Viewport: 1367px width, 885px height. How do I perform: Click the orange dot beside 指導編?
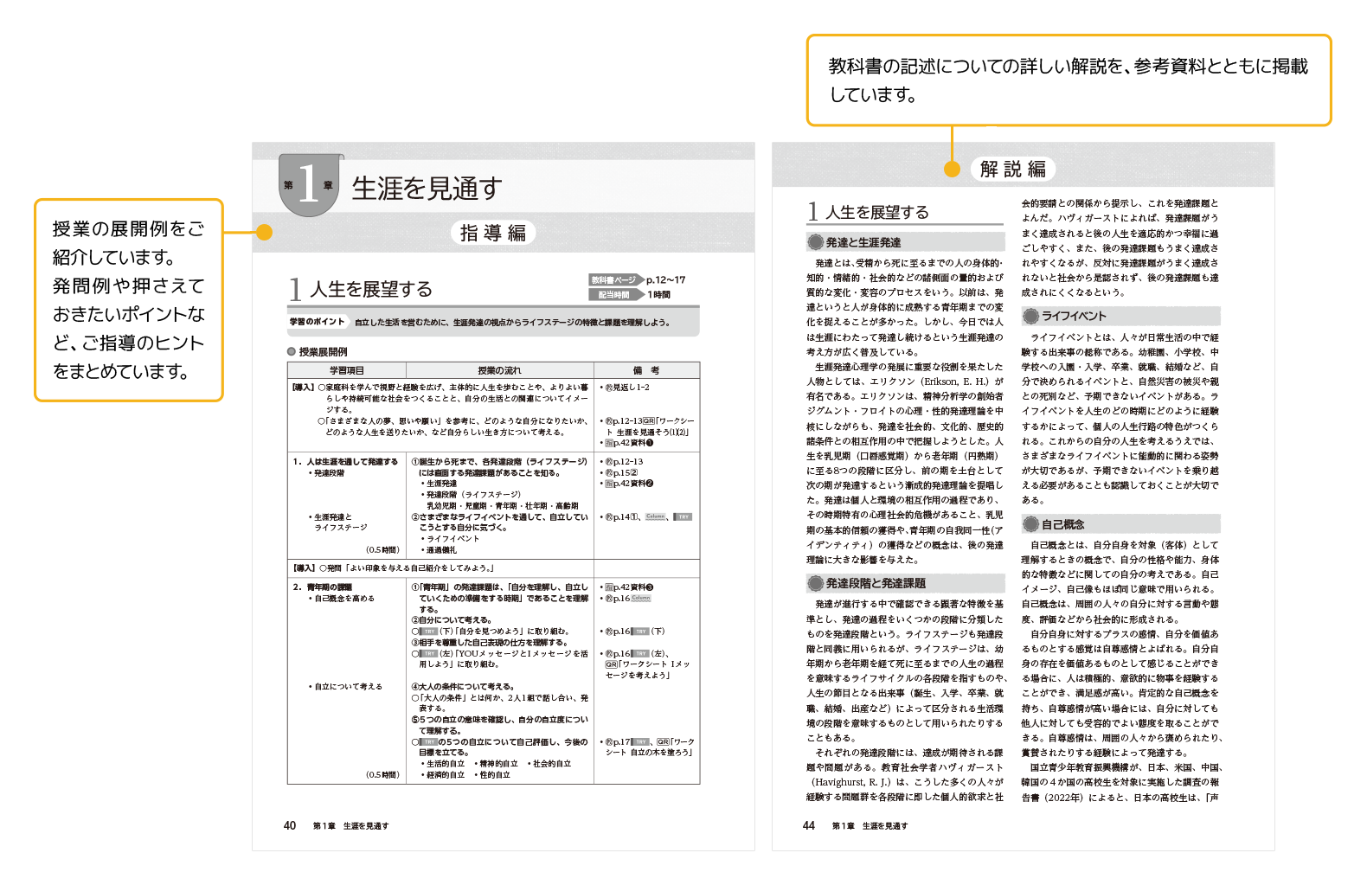click(265, 232)
